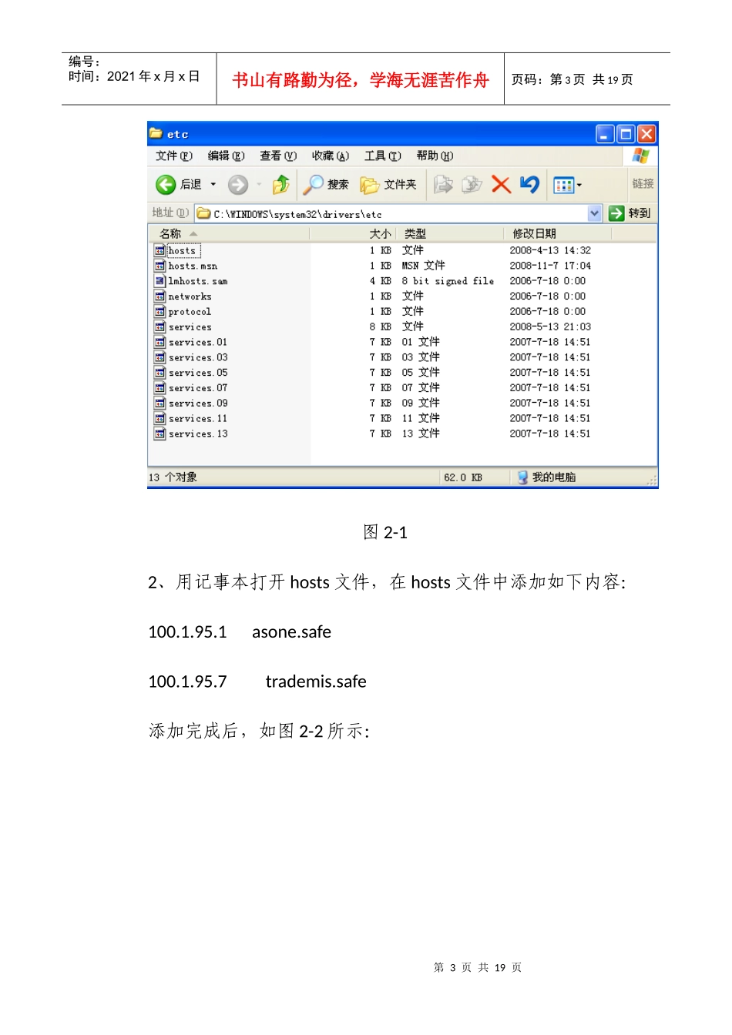The height and width of the screenshot is (1035, 732).
Task: Open Back button history dropdown arrow
Action: click(x=213, y=185)
